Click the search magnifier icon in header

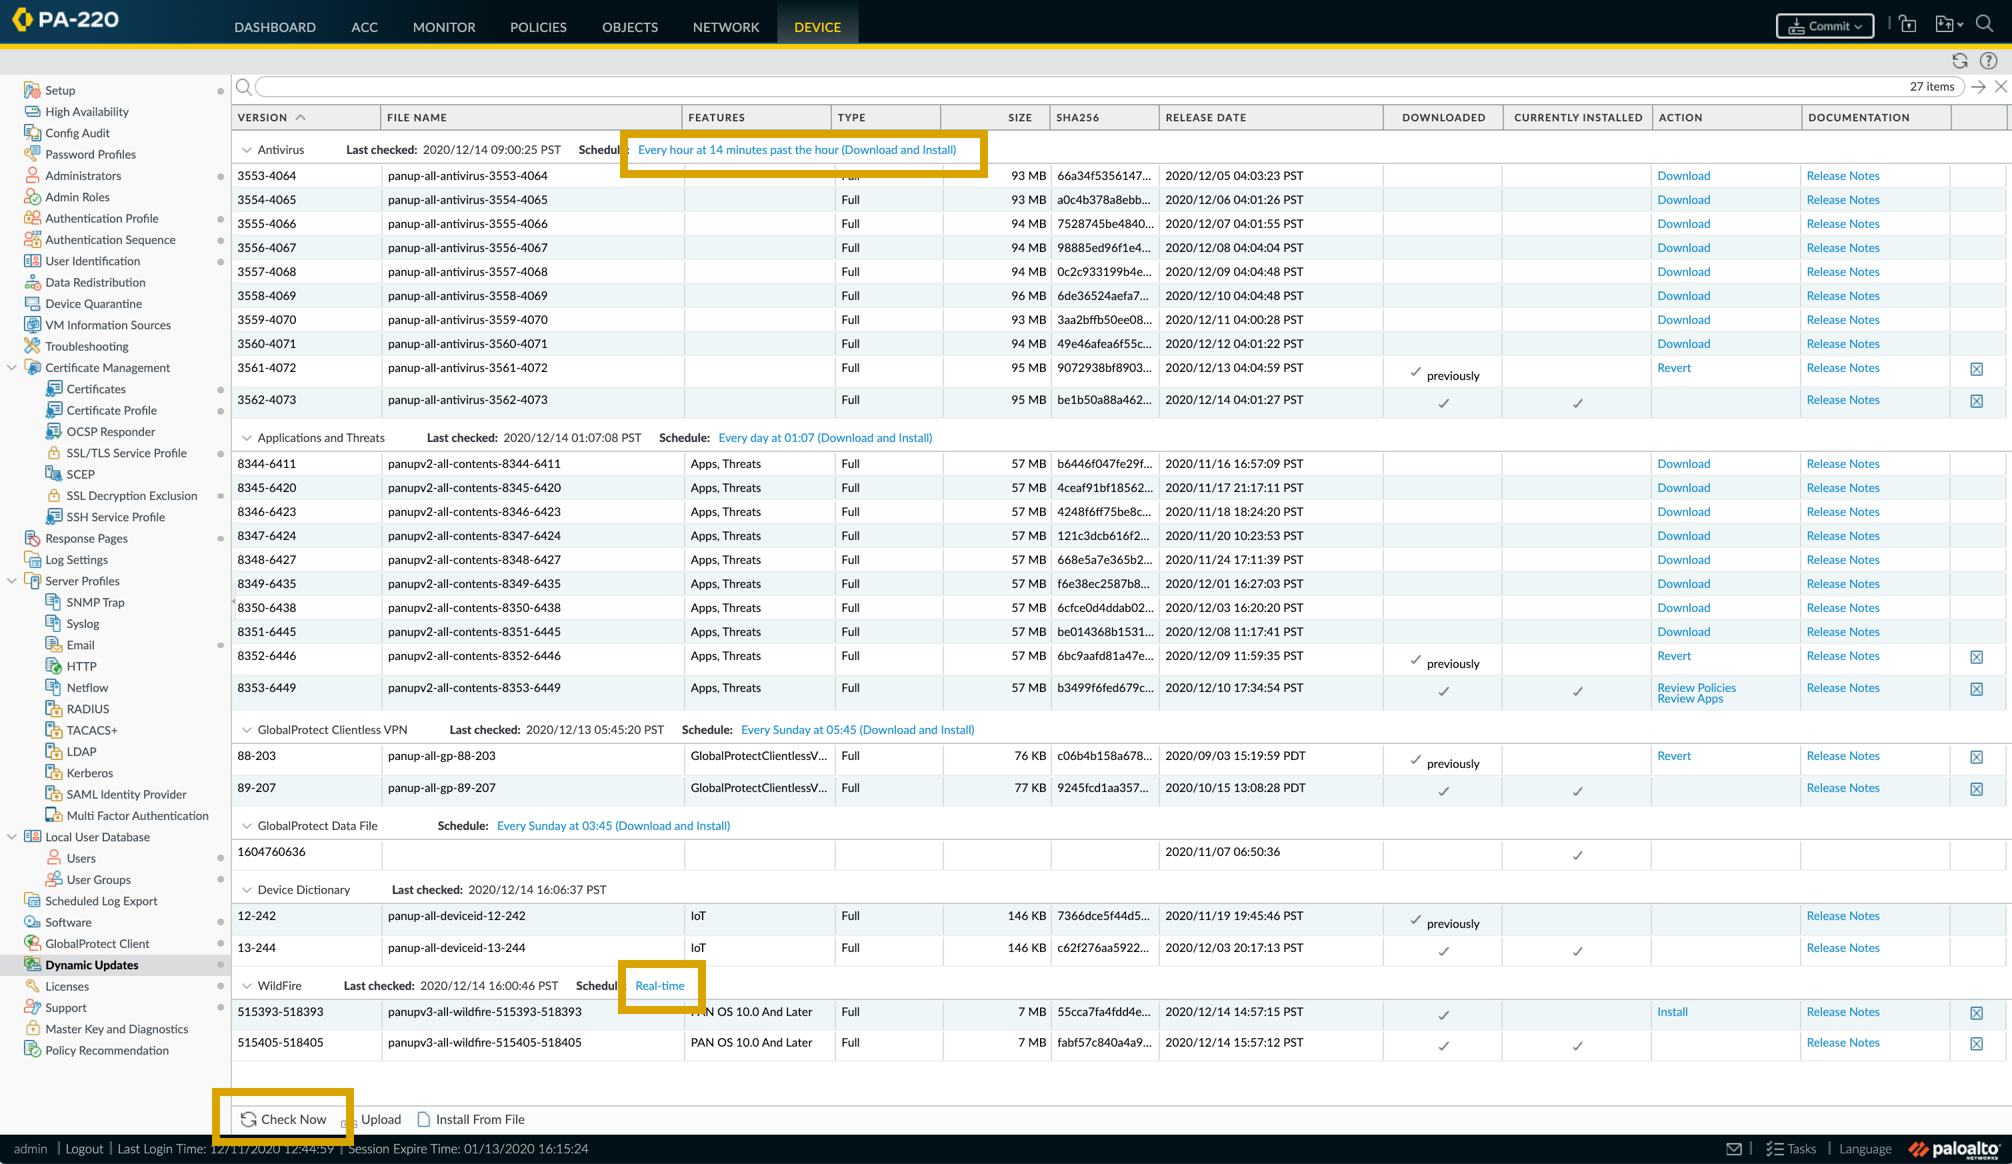pos(1984,24)
